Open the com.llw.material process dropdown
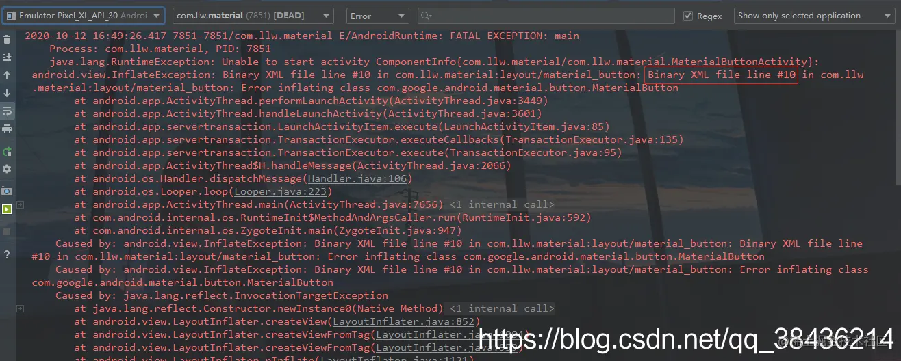The height and width of the screenshot is (361, 901). point(253,16)
